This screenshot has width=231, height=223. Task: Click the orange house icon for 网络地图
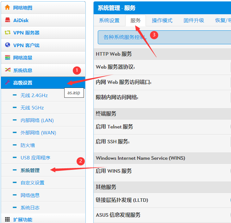(7, 7)
